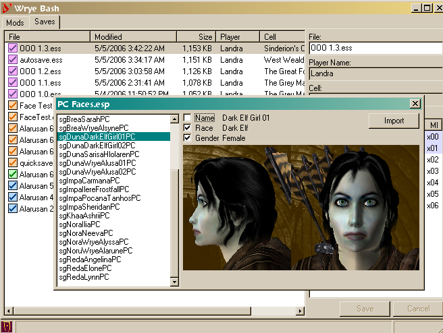Viewport: 443px width, 333px height.
Task: Click the status icon next to 000 1.2.ess
Action: coord(12,71)
